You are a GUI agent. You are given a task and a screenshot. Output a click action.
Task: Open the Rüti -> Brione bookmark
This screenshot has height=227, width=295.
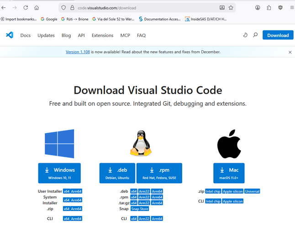tap(75, 19)
